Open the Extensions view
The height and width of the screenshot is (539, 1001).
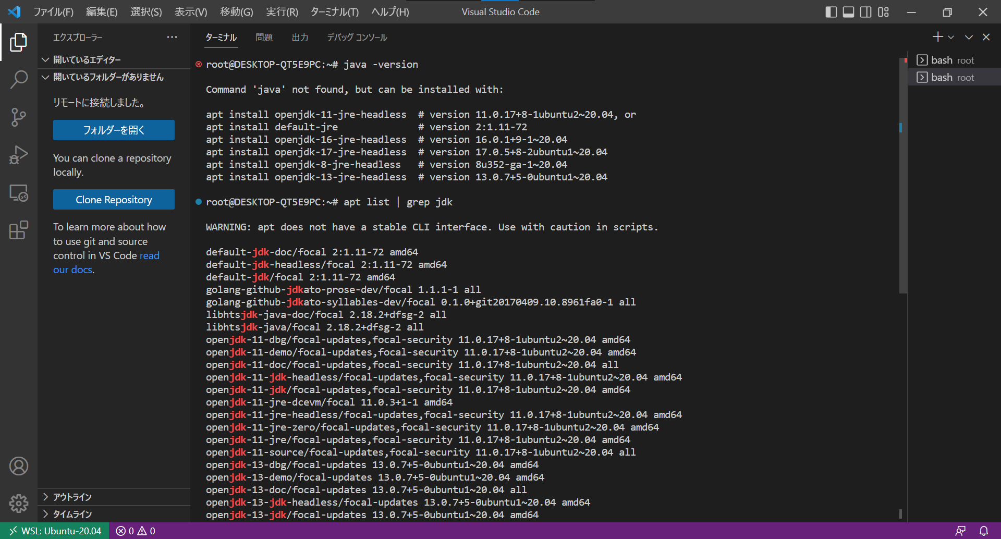click(x=18, y=230)
